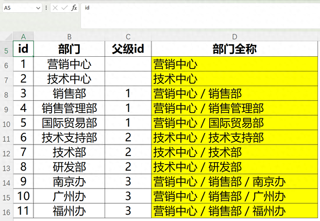Click yellow cell 技术中心 / 技术支持部
The width and height of the screenshot is (320, 221).
(234, 137)
